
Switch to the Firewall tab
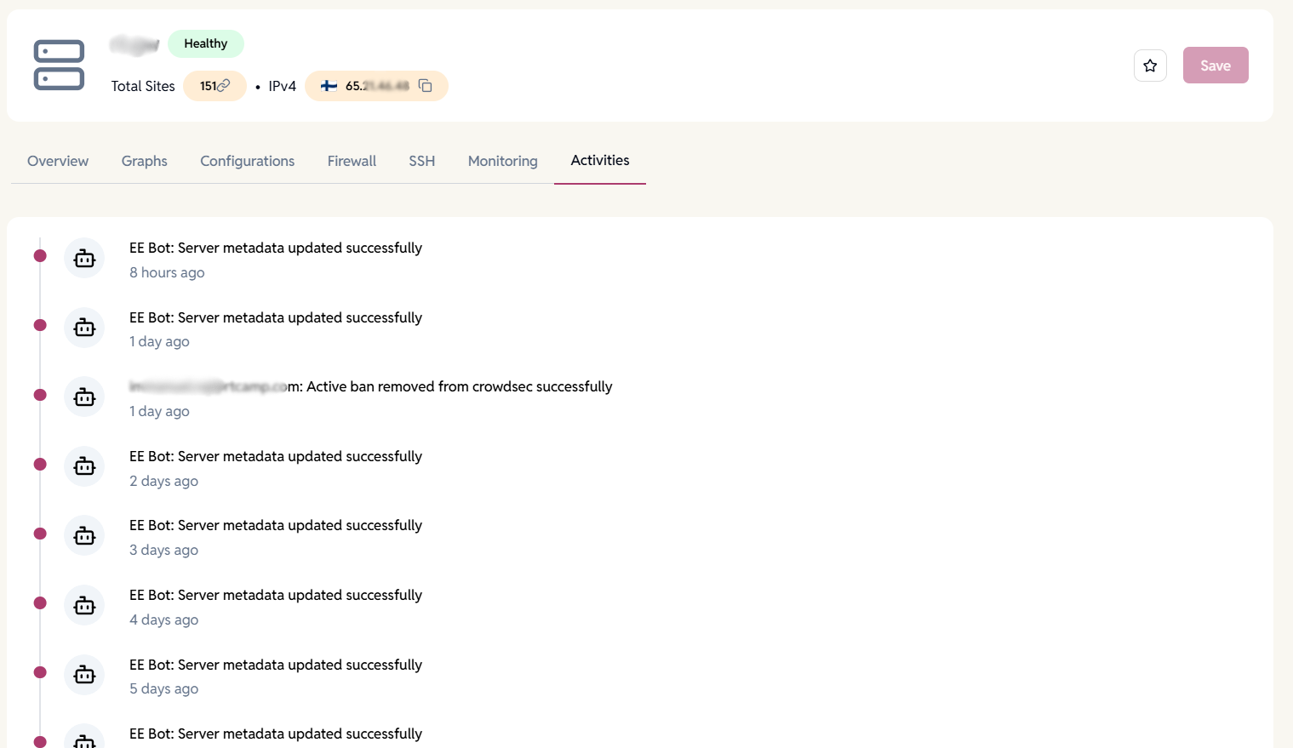[x=352, y=161]
